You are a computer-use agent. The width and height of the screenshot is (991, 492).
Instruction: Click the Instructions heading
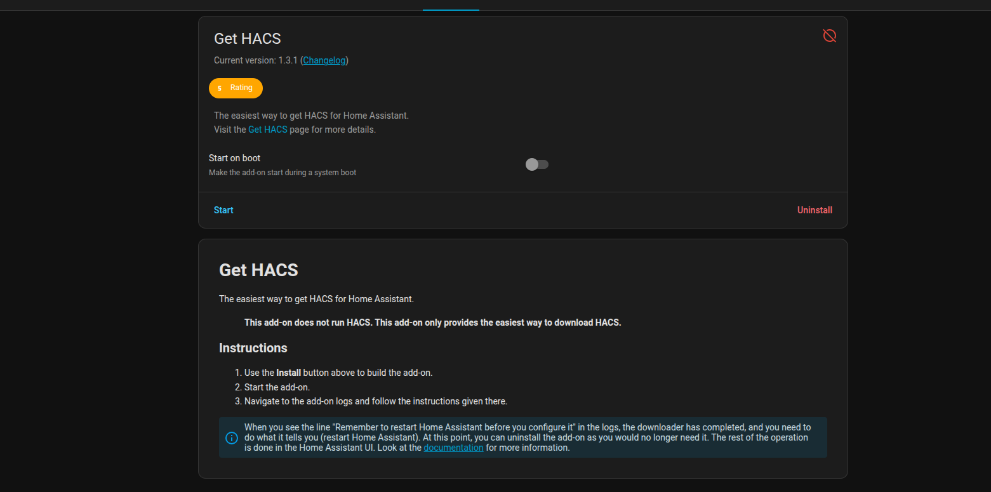point(253,348)
